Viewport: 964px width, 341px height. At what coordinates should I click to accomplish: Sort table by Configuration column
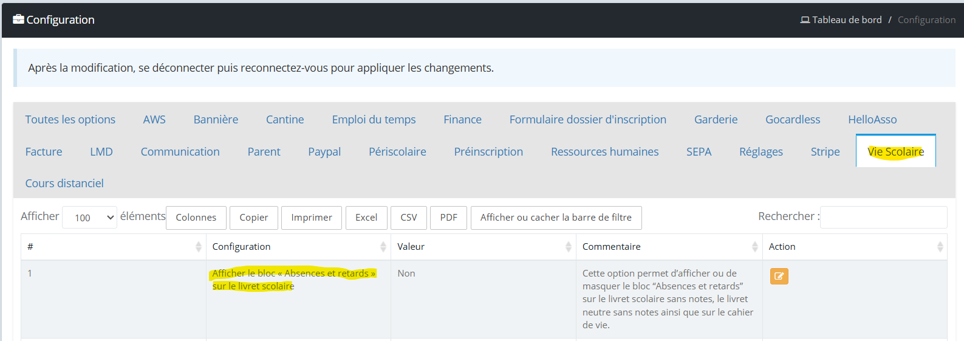(x=383, y=247)
